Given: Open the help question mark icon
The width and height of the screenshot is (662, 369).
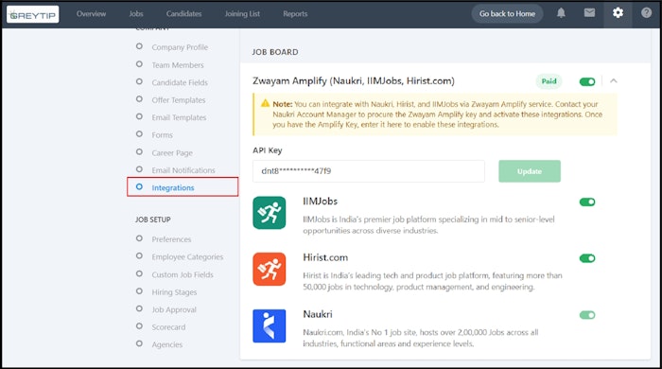Looking at the screenshot, I should 646,13.
